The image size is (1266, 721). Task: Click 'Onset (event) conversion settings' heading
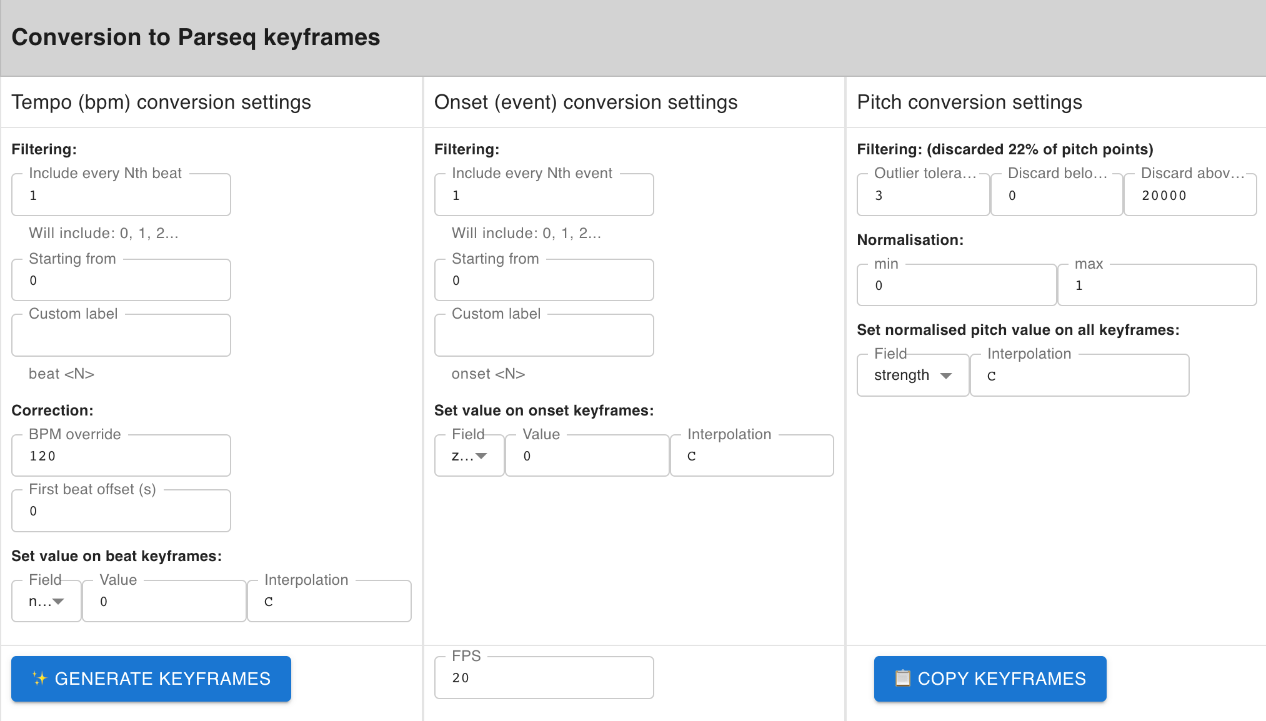click(586, 102)
